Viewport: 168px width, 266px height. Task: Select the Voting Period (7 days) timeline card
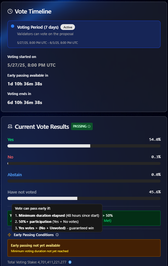84,34
